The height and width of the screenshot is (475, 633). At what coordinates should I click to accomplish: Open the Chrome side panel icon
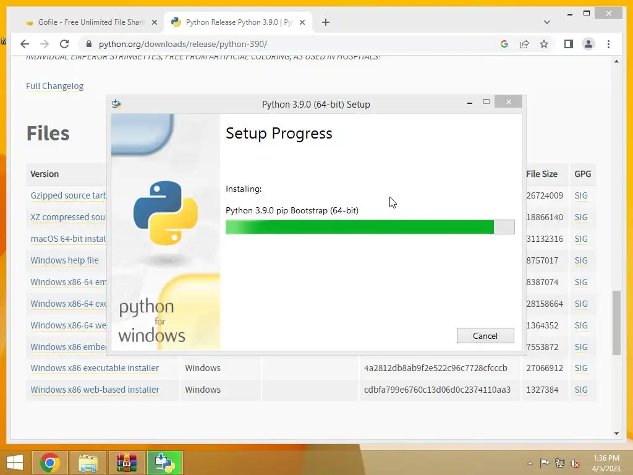coord(569,44)
